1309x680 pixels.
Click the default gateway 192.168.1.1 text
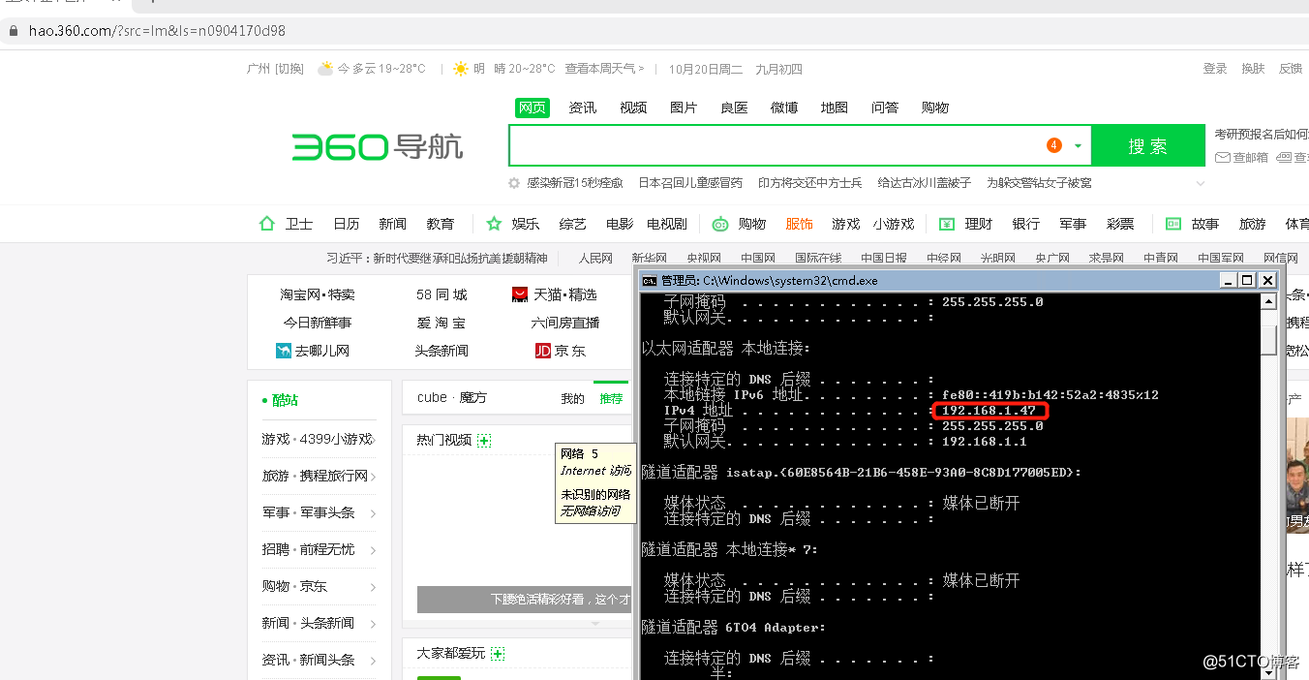[984, 442]
